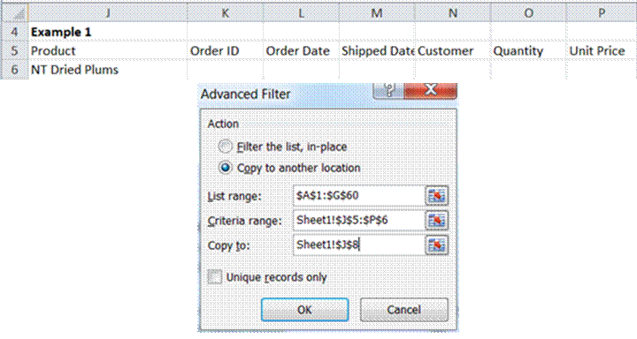Click inside the Criteria range field
The width and height of the screenshot is (637, 339).
358,220
